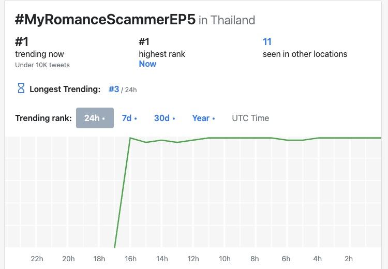388x269 pixels.
Task: Click the 22h time axis label
Action: tap(37, 259)
